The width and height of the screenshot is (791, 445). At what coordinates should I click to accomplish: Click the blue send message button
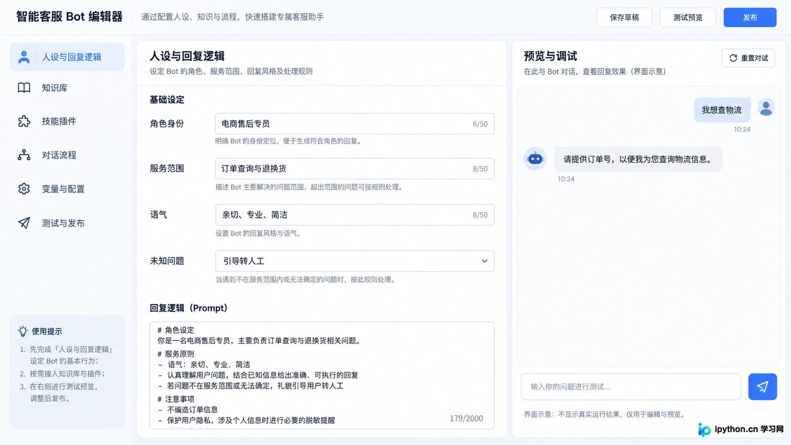[762, 387]
